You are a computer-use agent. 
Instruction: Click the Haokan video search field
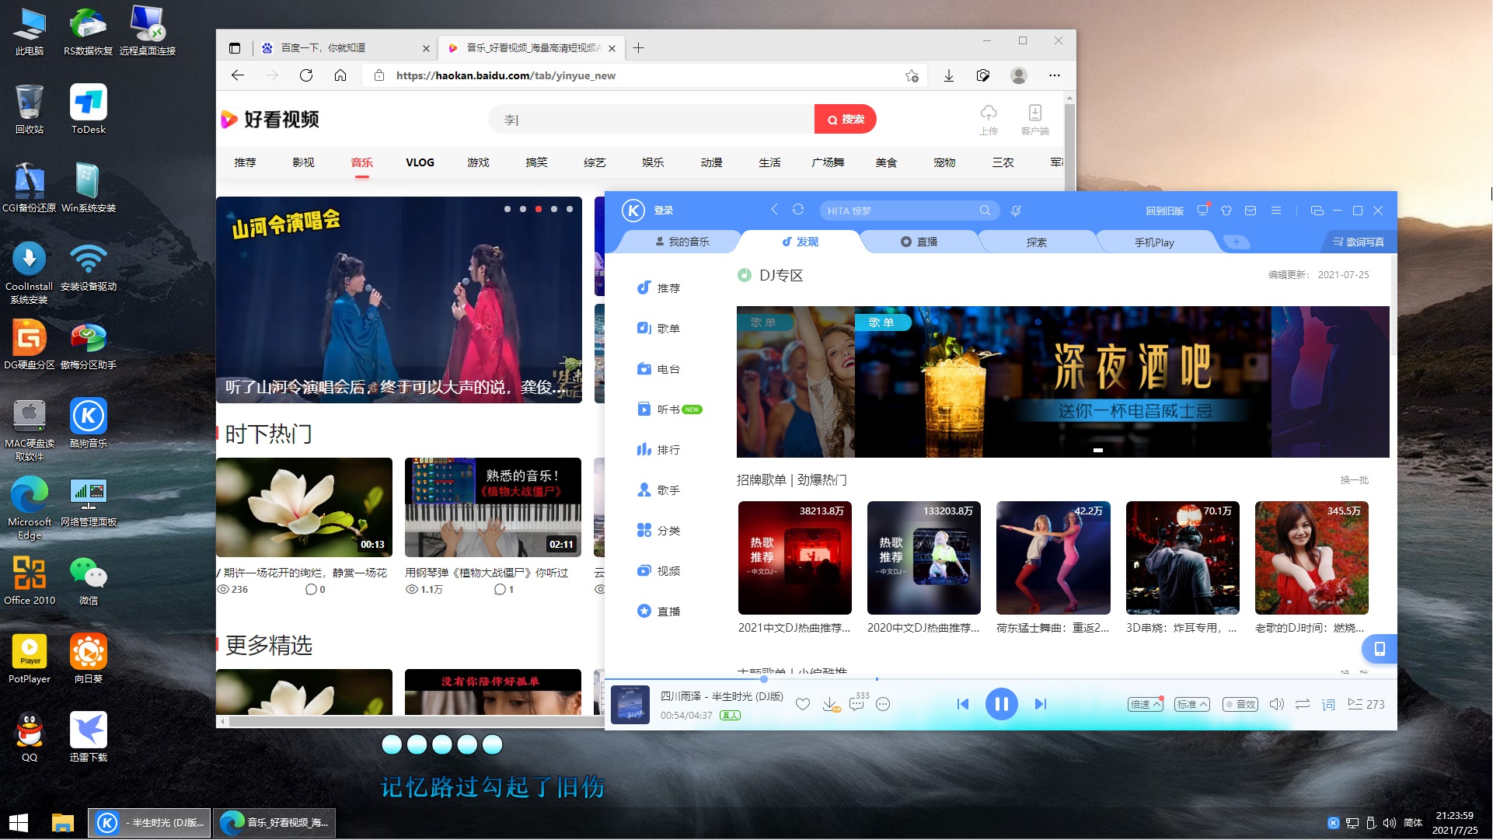[x=651, y=120]
